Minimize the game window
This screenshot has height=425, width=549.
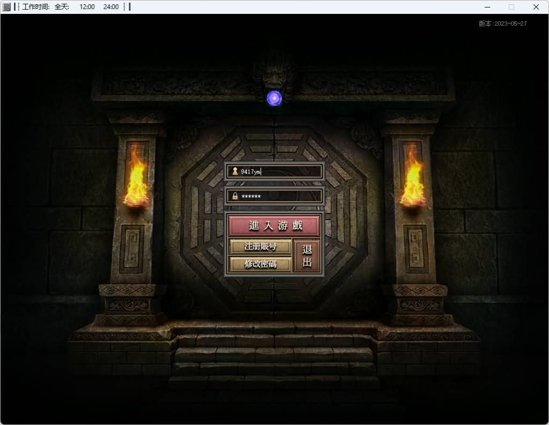click(487, 7)
